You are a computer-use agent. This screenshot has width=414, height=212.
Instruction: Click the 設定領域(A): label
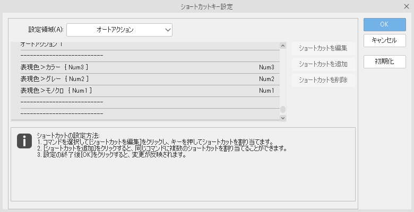point(45,30)
